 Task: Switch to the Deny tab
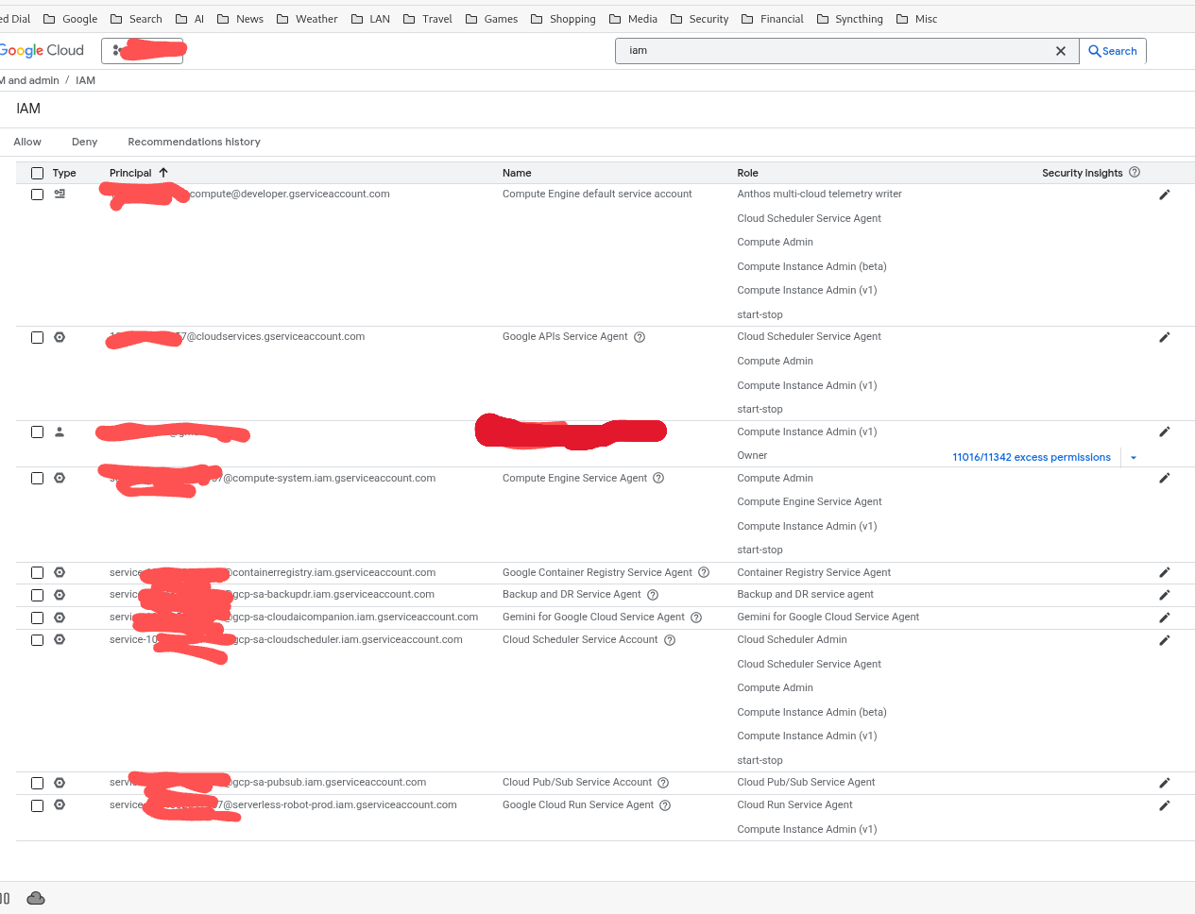(x=84, y=142)
